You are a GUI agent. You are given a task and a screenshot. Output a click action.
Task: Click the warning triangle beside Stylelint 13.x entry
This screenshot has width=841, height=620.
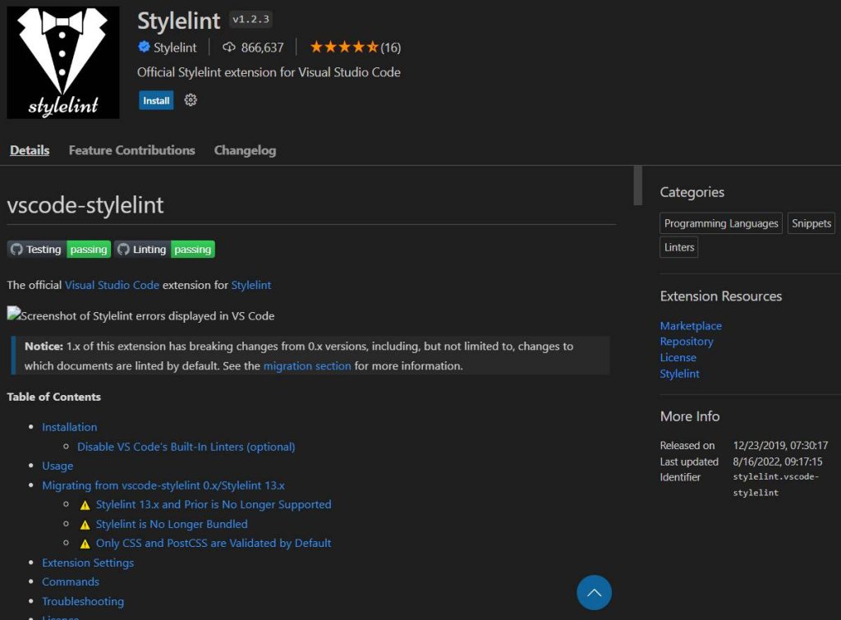85,504
